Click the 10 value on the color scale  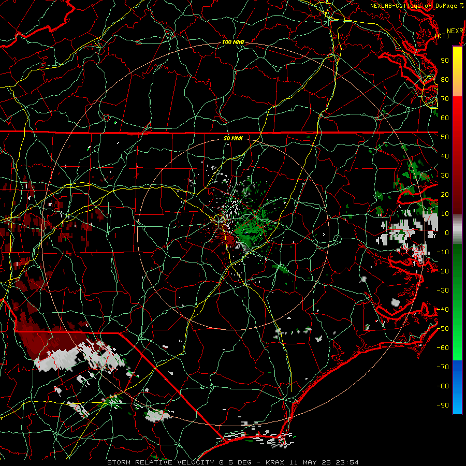click(445, 214)
